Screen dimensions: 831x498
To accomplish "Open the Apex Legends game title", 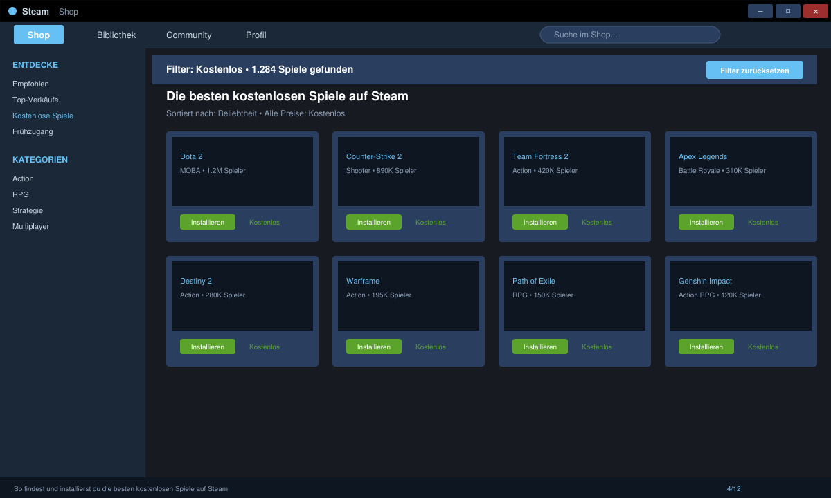I will pos(703,156).
